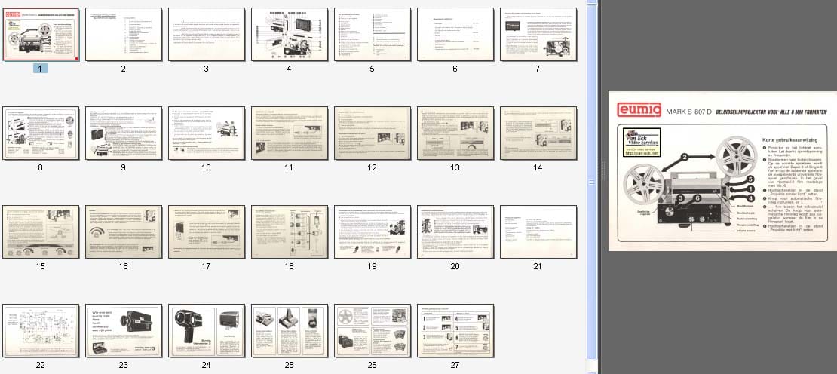Image resolution: width=837 pixels, height=374 pixels.
Task: Select page 16 thumbnail
Action: tap(123, 231)
